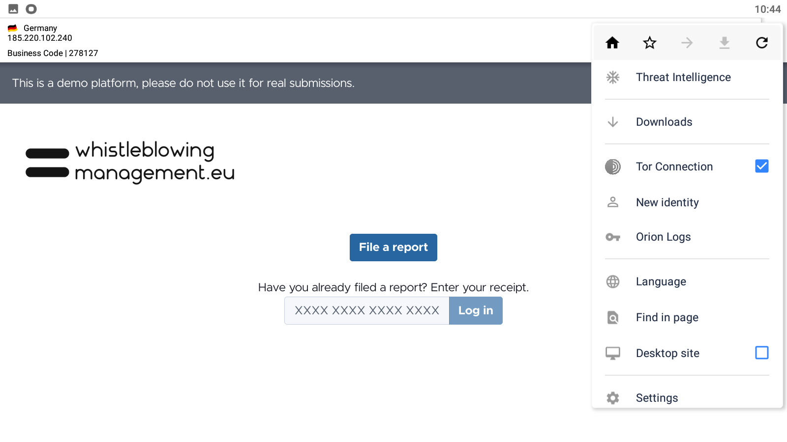Go to the browser home page icon
This screenshot has height=442, width=787.
tap(612, 43)
